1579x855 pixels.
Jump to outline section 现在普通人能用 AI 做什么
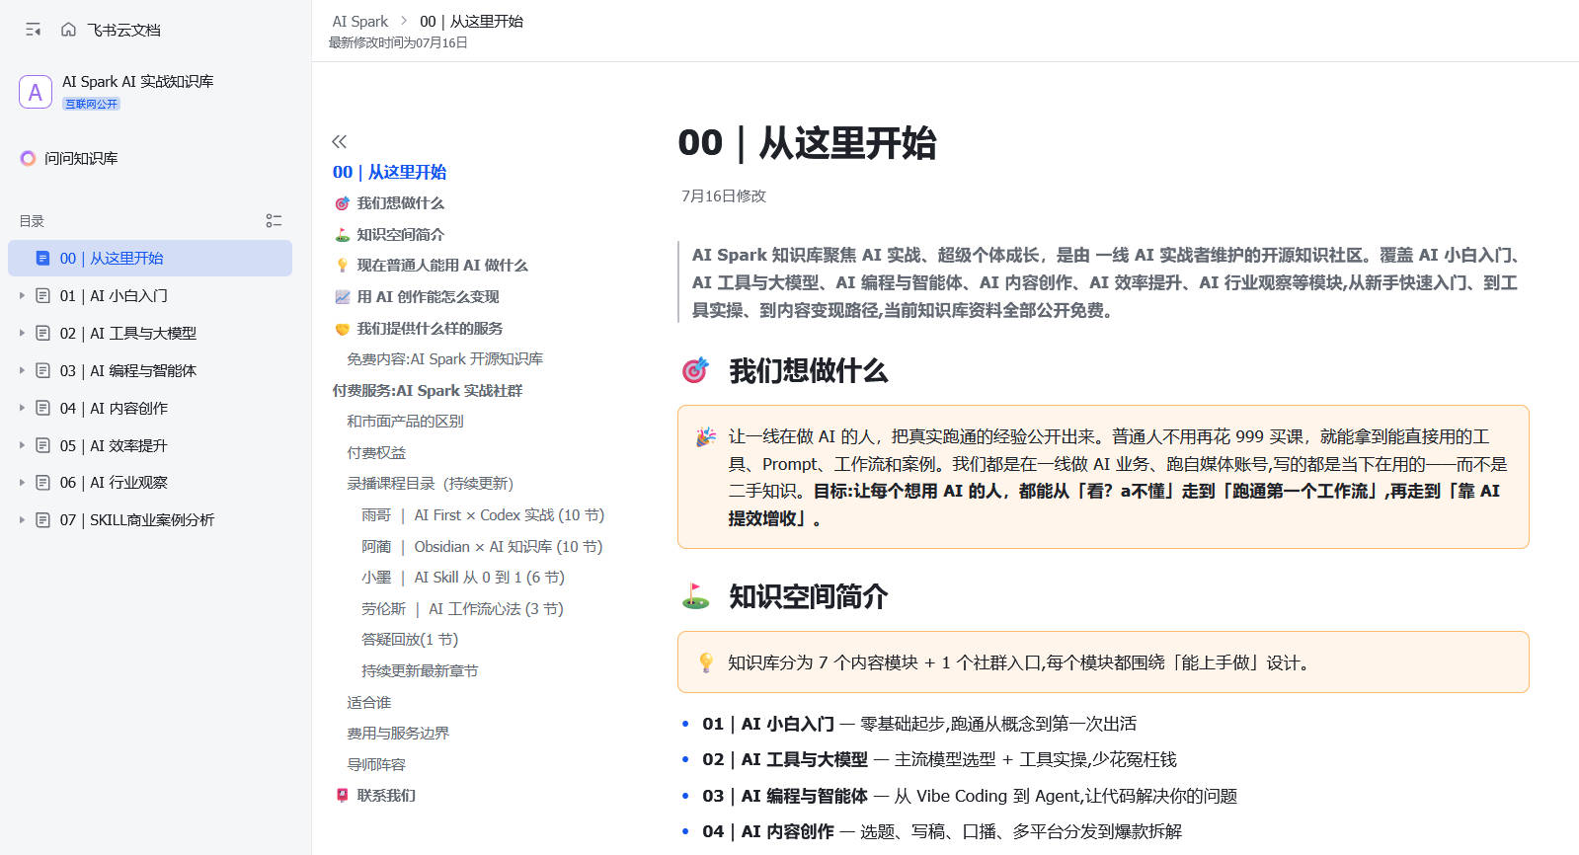tap(442, 266)
